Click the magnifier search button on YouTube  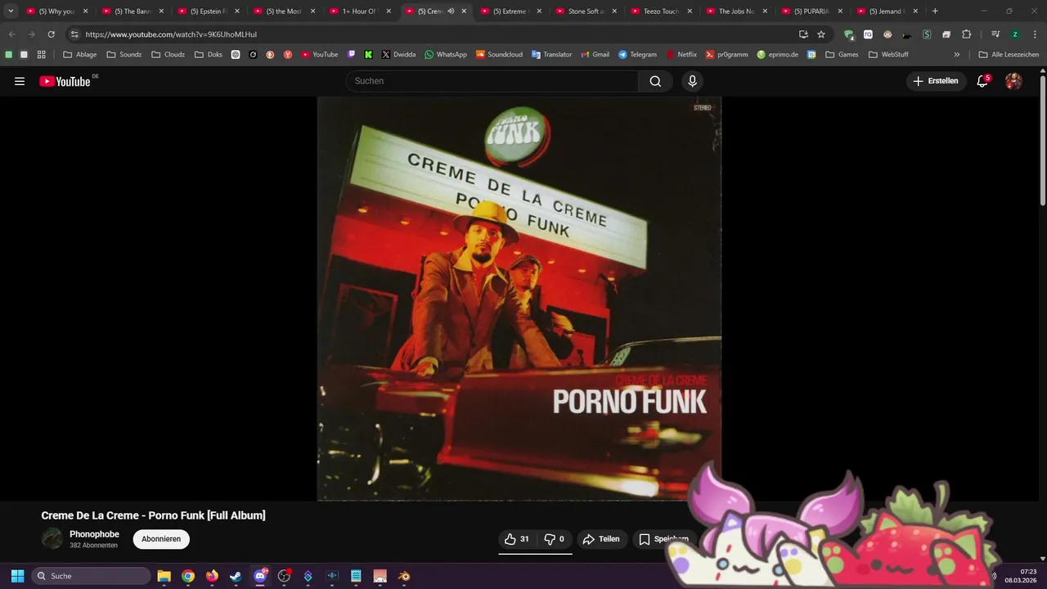click(655, 81)
